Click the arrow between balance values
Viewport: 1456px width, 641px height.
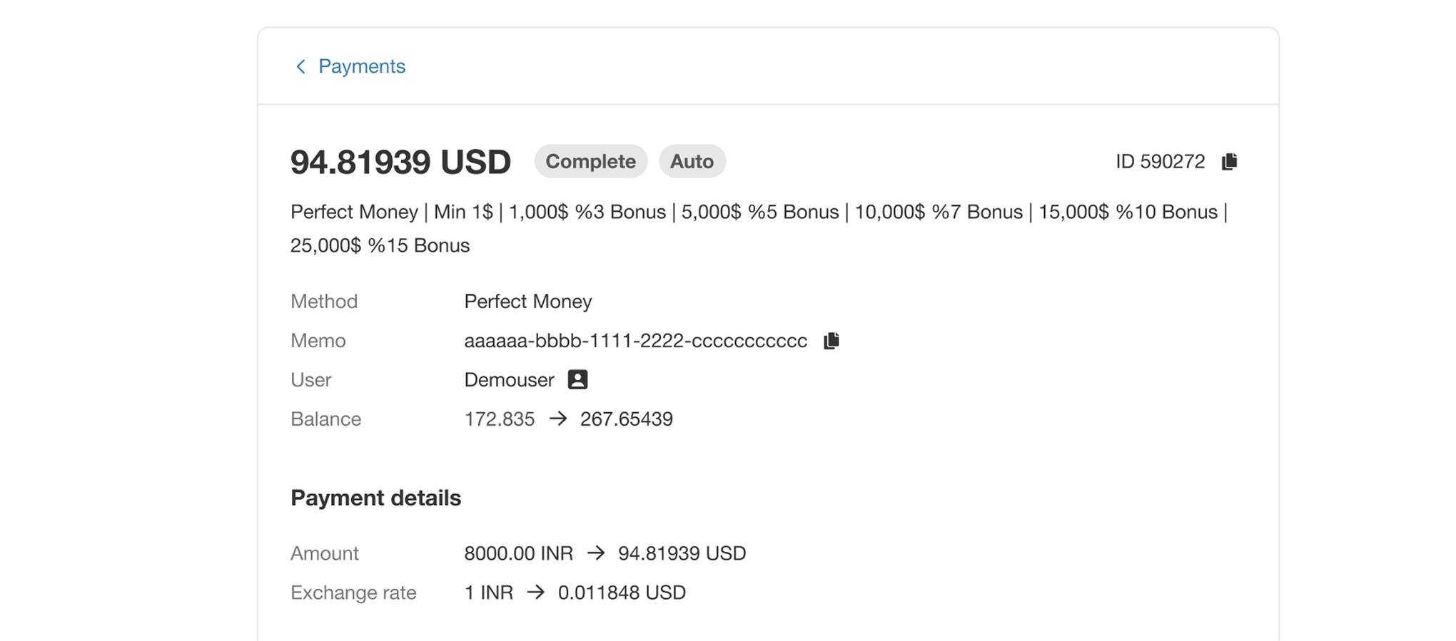coord(558,419)
